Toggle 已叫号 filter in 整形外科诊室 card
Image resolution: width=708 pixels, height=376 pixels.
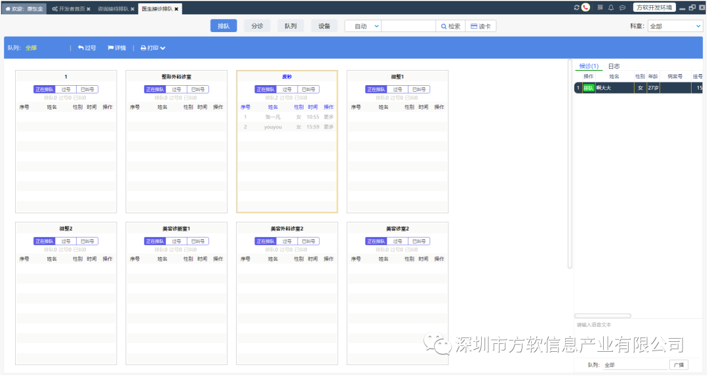pyautogui.click(x=198, y=89)
